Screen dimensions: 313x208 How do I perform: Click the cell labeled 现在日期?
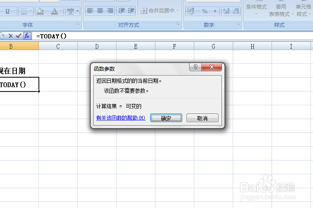point(19,71)
